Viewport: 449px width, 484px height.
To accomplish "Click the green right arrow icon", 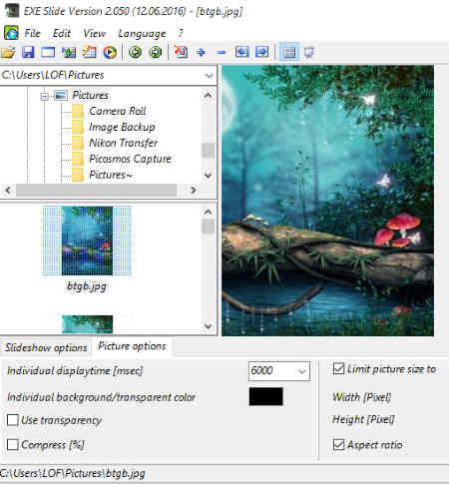I will [x=156, y=52].
